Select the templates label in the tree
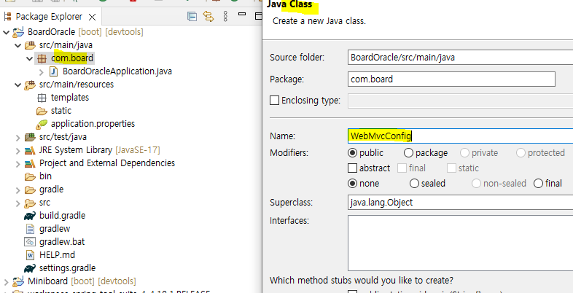This screenshot has width=573, height=293. click(70, 98)
